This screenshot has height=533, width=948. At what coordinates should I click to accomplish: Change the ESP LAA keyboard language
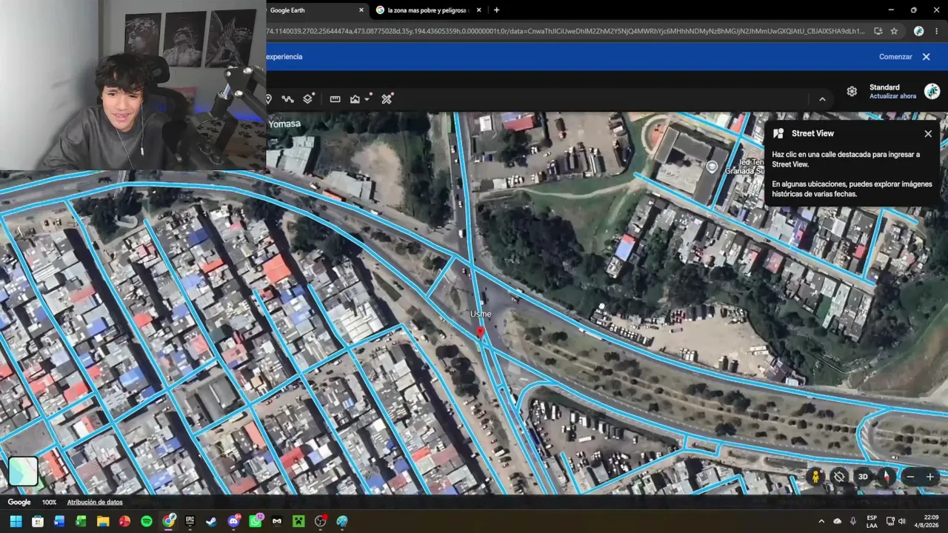(x=872, y=521)
